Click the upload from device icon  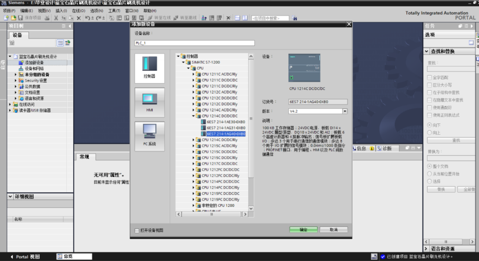pos(126,18)
